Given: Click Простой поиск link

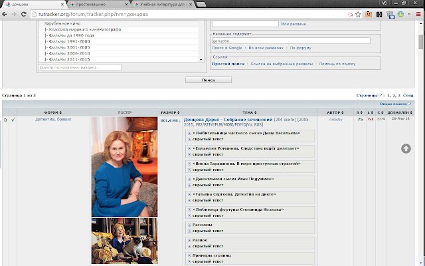Looking at the screenshot, I should pyautogui.click(x=228, y=64).
